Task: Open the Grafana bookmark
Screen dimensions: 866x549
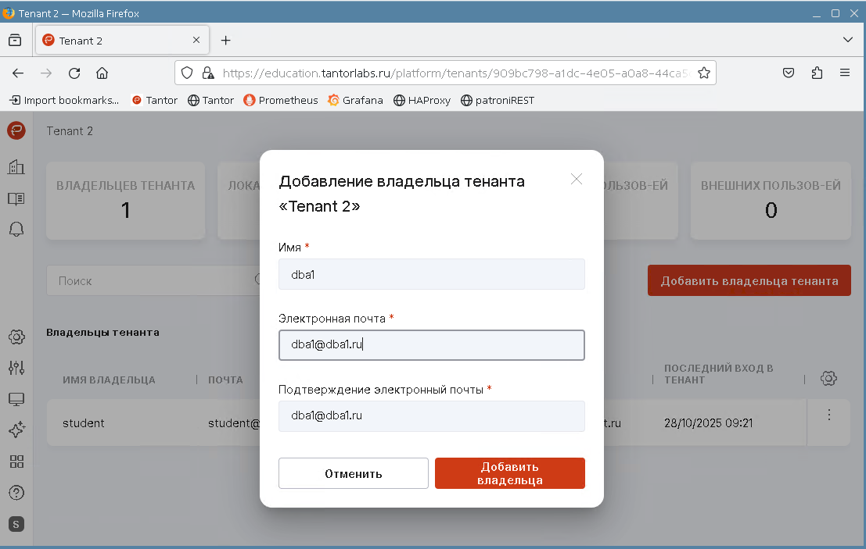Action: (x=355, y=100)
